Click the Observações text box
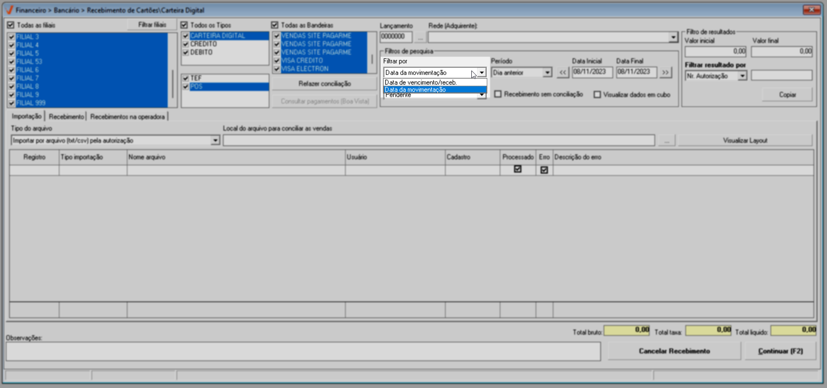The image size is (827, 388). [x=303, y=351]
